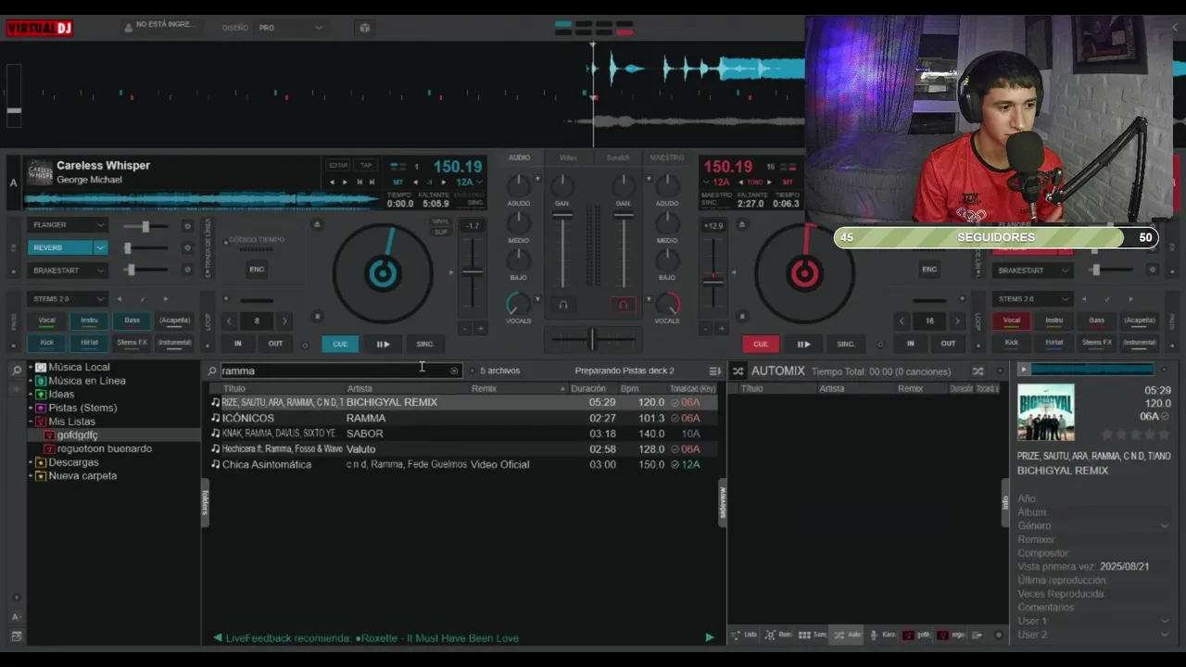This screenshot has height=667, width=1186.
Task: Click the browser search magnifier icon
Action: [212, 371]
